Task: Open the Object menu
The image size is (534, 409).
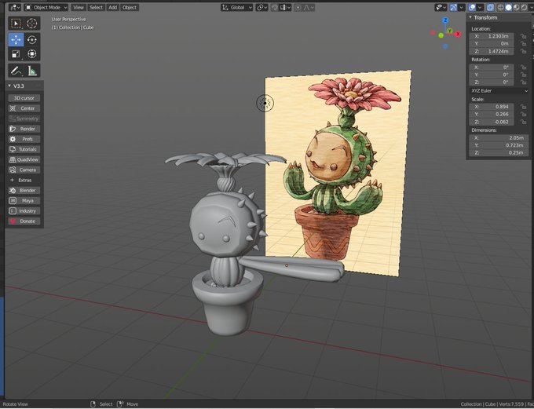Action: (130, 7)
